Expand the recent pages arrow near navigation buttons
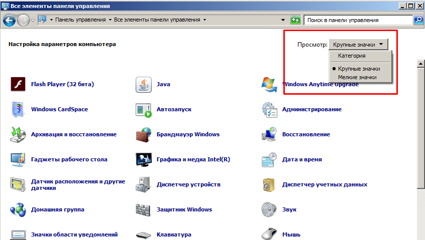The height and width of the screenshot is (240, 425). 33,20
